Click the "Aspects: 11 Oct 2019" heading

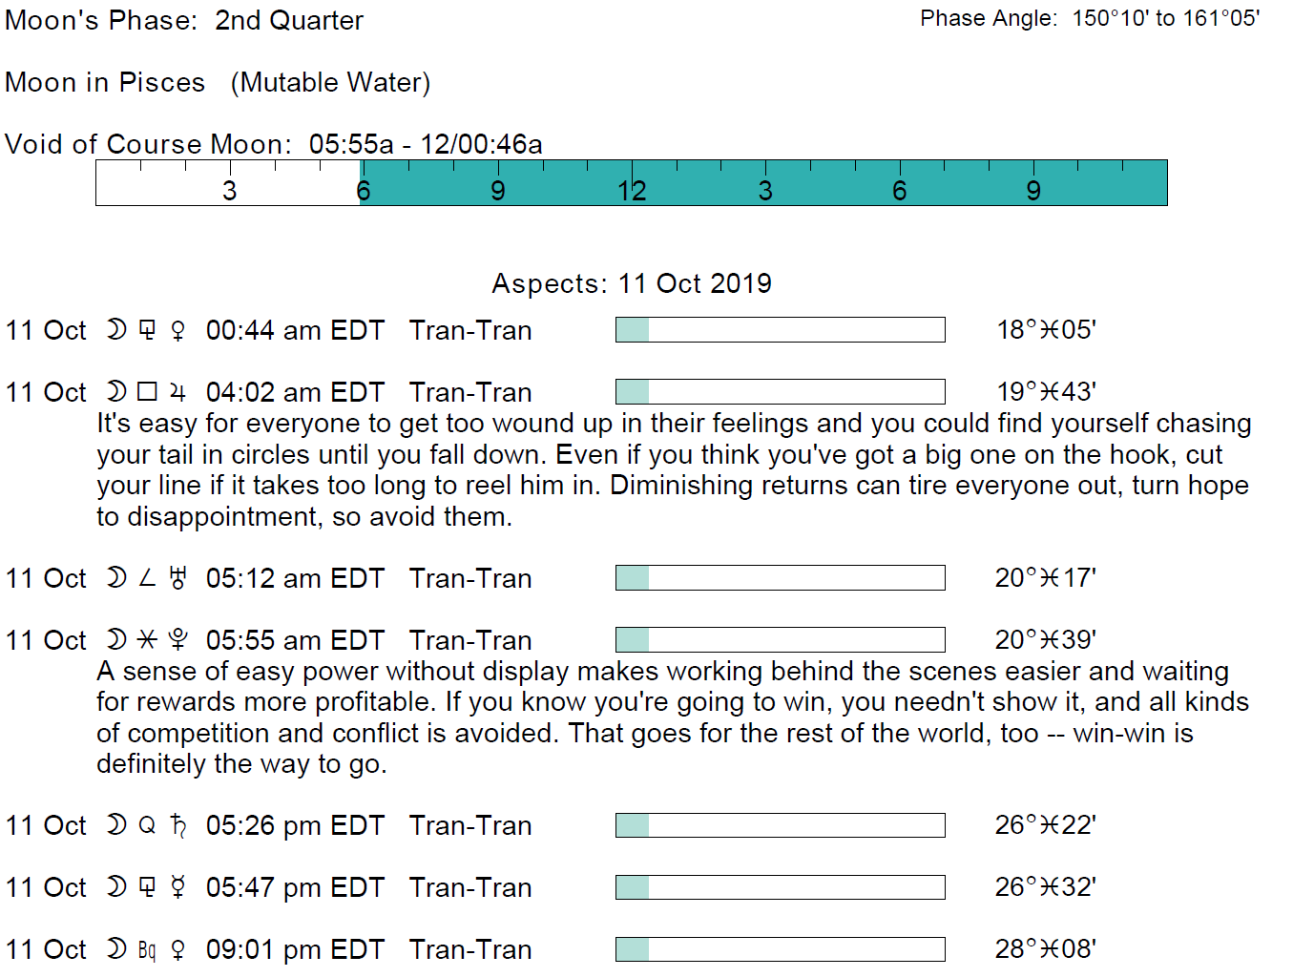(632, 283)
